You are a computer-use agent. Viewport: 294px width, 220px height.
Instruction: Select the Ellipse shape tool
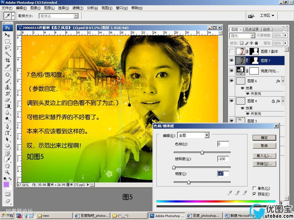click(x=7, y=146)
